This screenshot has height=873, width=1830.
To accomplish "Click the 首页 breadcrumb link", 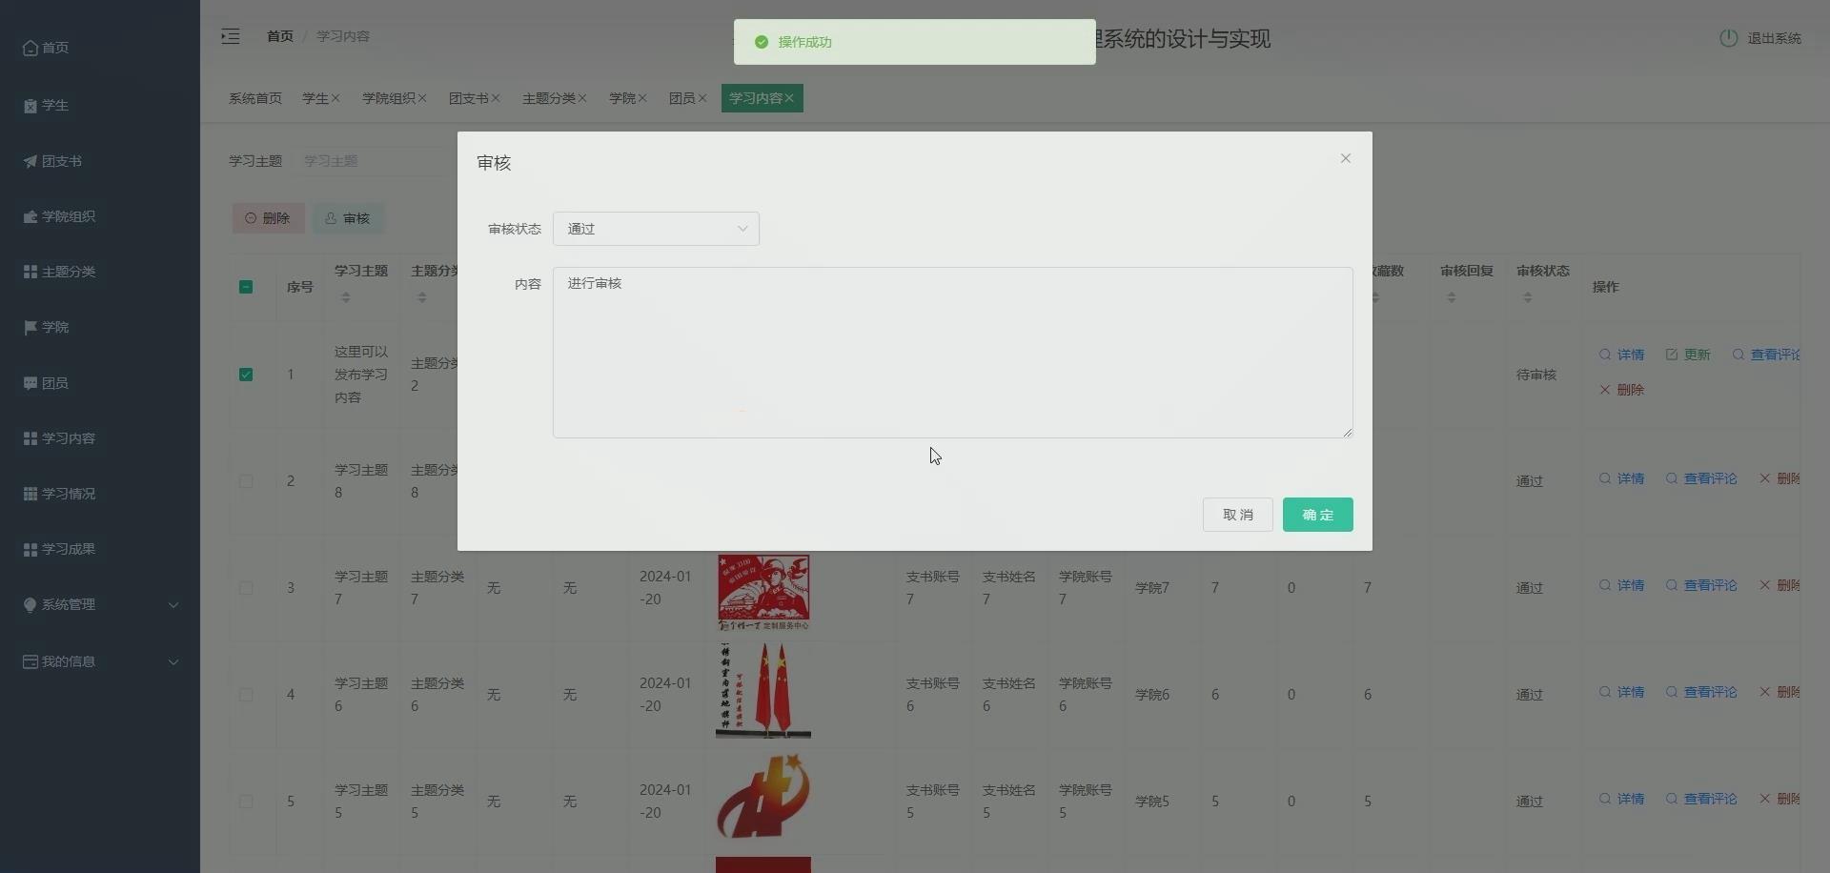I will 280,36.
